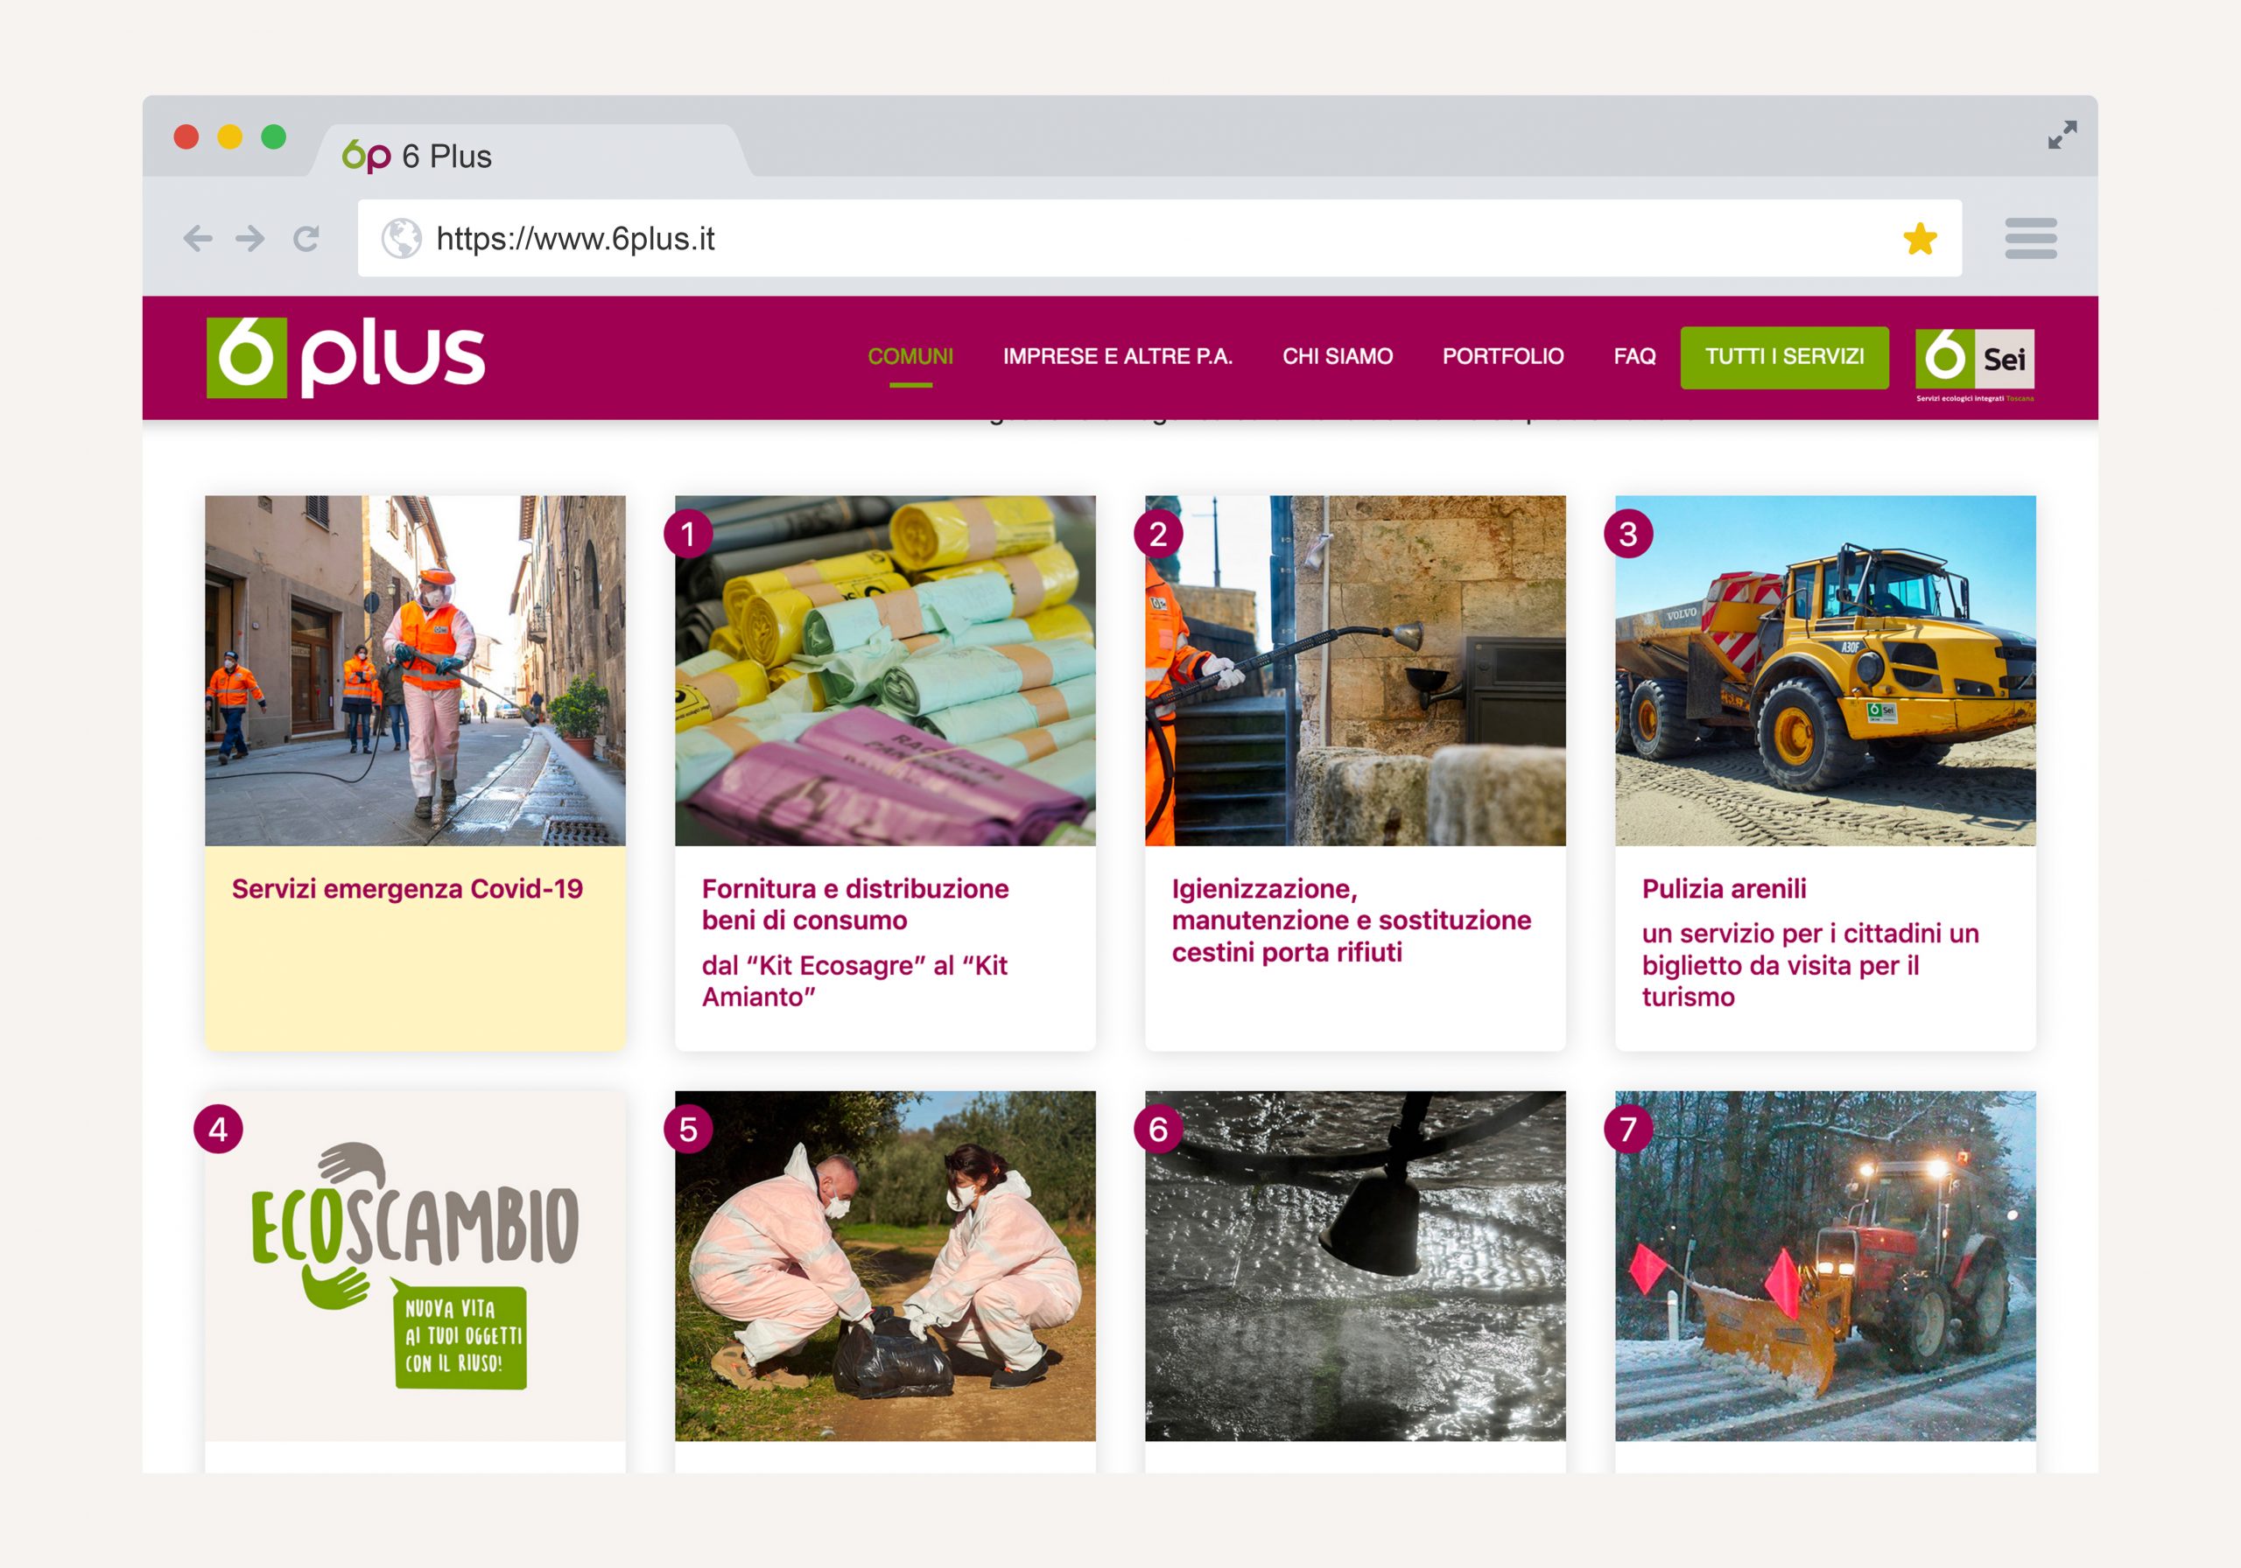The height and width of the screenshot is (1568, 2241).
Task: Open Servizi emergenza Covid-19 link
Action: tap(407, 889)
